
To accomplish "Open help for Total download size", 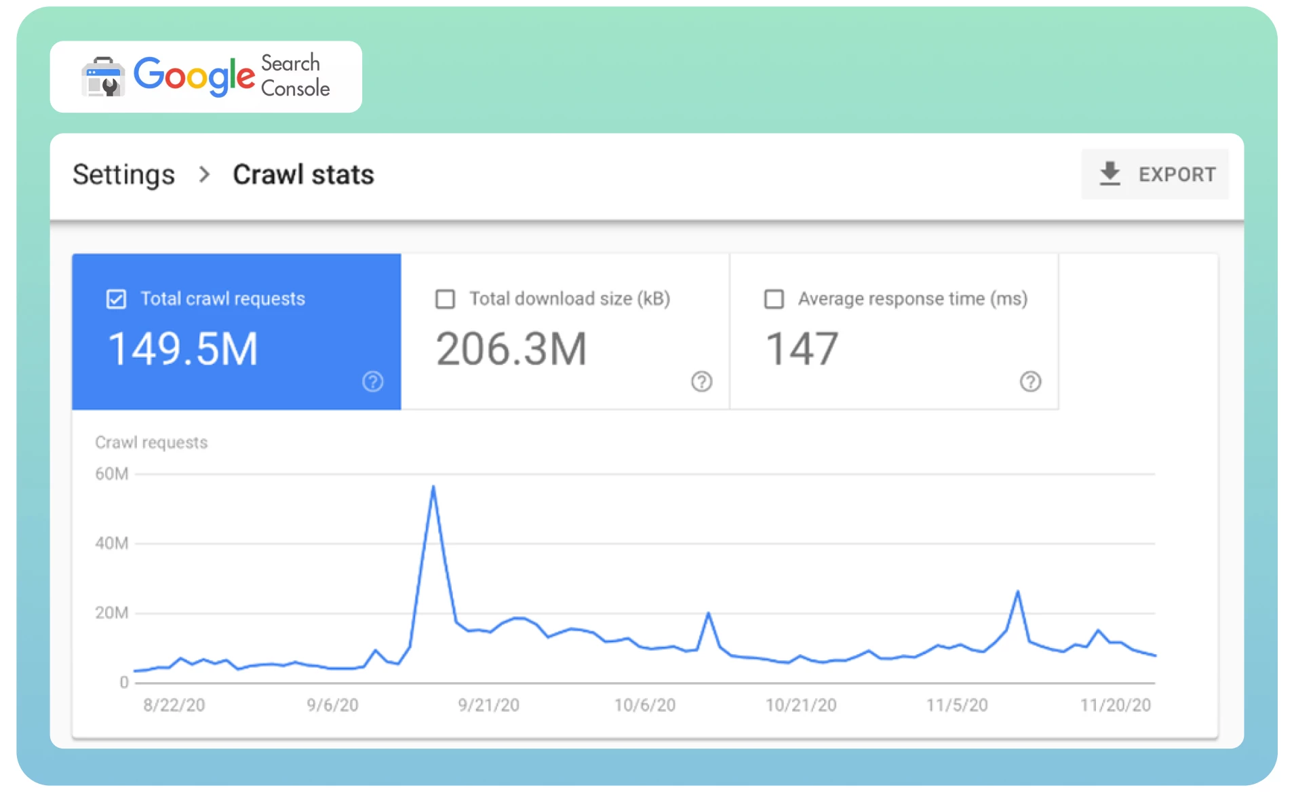I will tap(701, 381).
